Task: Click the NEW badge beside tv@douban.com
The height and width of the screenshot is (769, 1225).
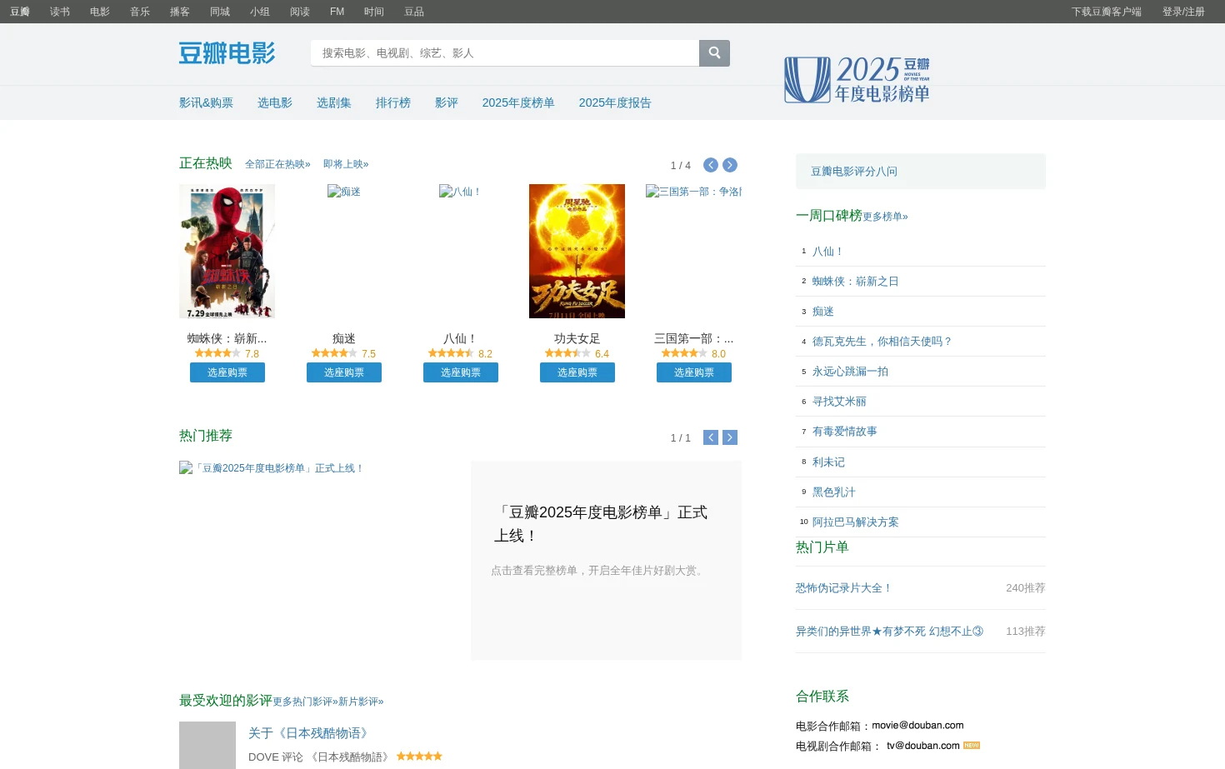Action: (972, 746)
